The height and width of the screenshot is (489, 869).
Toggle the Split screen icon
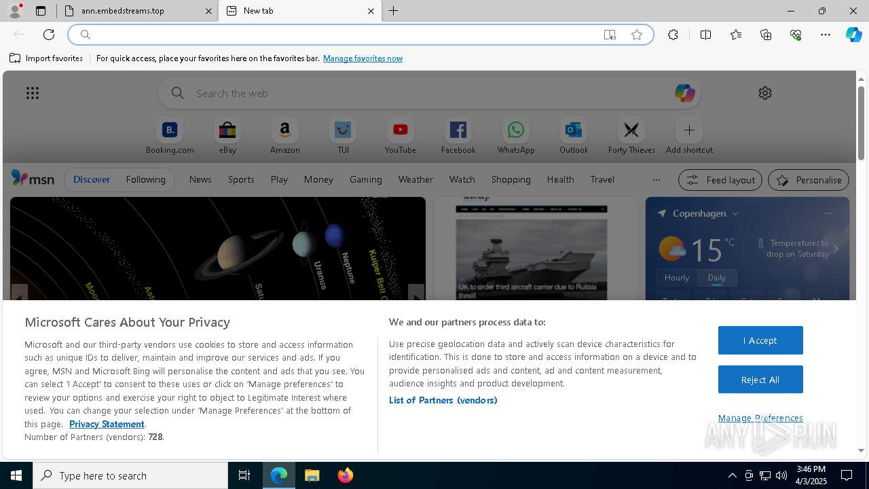(x=706, y=35)
